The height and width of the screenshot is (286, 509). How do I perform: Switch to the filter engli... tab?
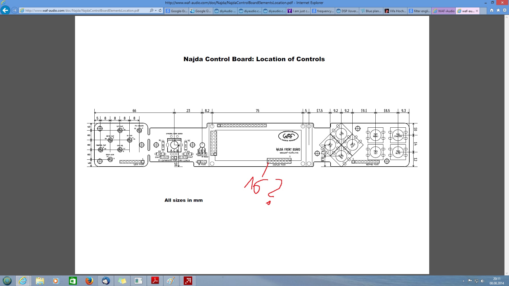click(x=420, y=11)
